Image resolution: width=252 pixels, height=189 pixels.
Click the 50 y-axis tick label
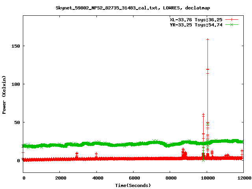point(17,122)
